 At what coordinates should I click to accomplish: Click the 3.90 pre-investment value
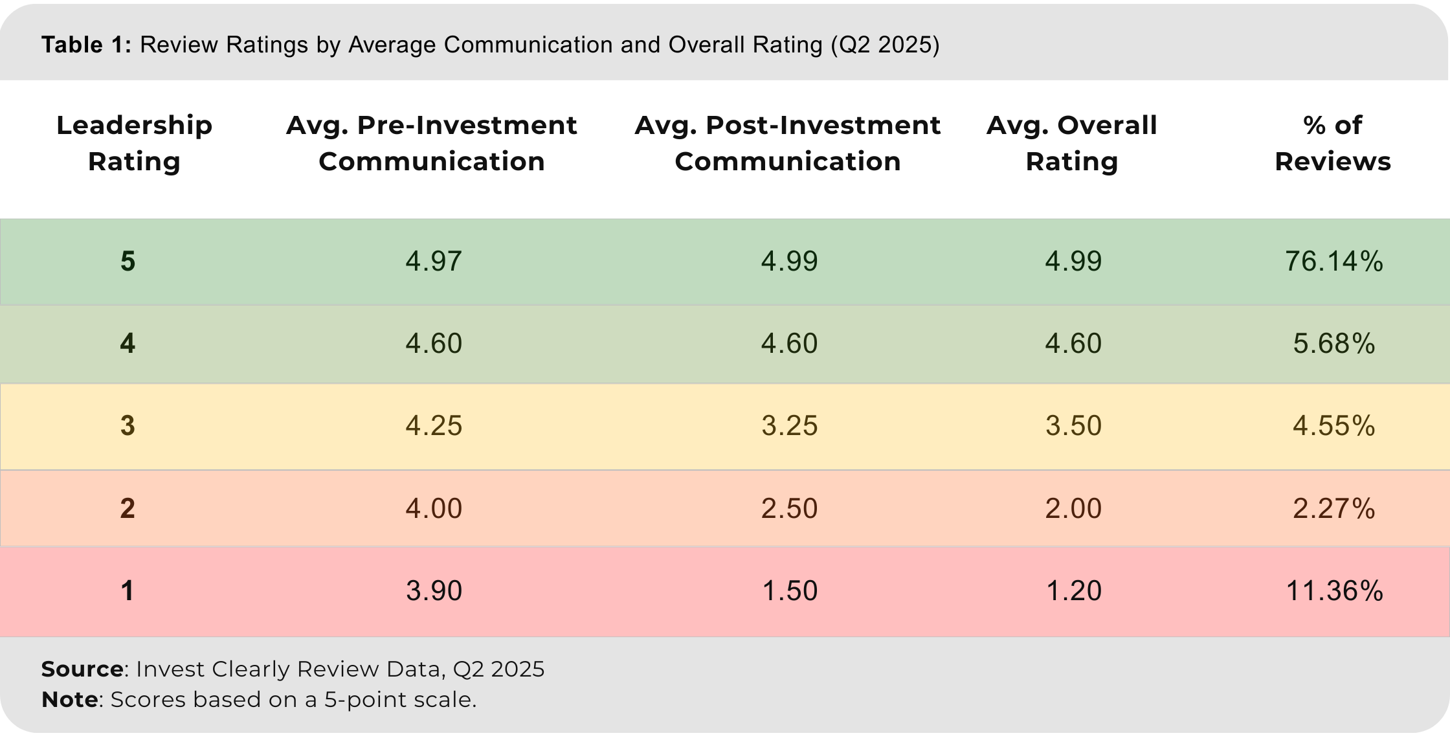click(x=434, y=591)
